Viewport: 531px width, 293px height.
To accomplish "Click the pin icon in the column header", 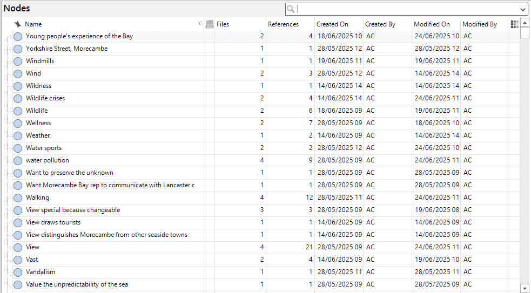I will click(18, 24).
